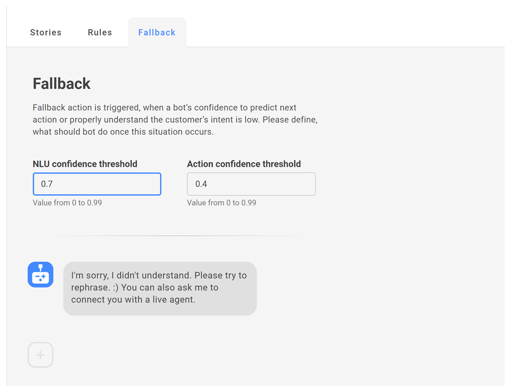Open the Stories tab
Image resolution: width=511 pixels, height=392 pixels.
coord(46,32)
